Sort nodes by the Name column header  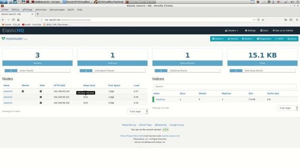(7, 85)
